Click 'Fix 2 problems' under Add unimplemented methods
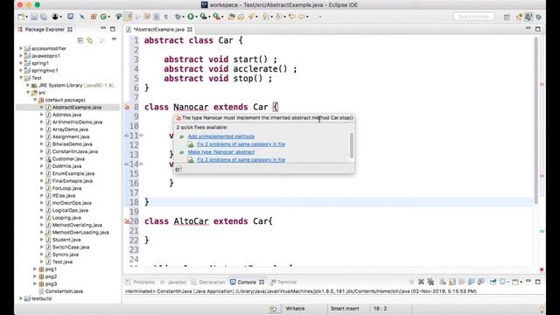The image size is (560, 315). pyautogui.click(x=241, y=144)
